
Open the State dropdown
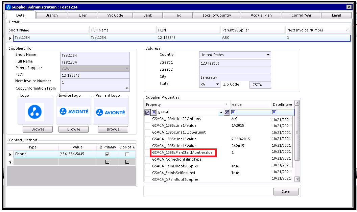point(217,84)
